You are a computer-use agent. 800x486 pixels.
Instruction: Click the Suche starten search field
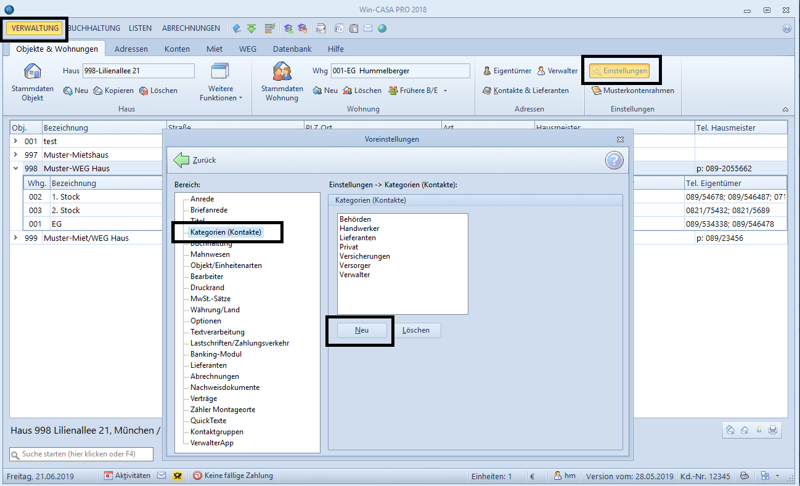point(81,454)
